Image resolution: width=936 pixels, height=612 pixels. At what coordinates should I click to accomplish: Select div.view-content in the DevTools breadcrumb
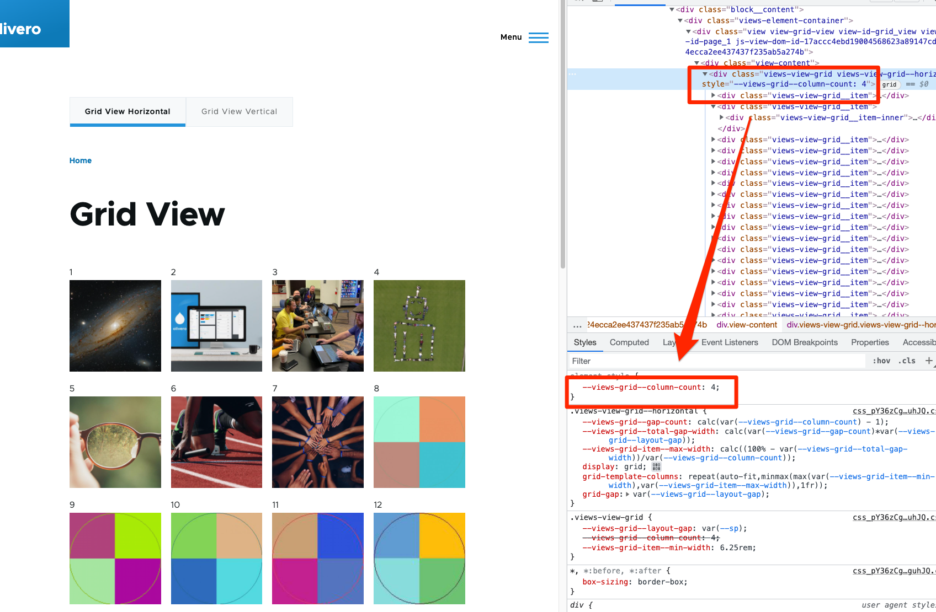(746, 325)
